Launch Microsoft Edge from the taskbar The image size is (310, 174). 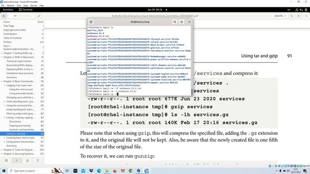[x=99, y=171]
